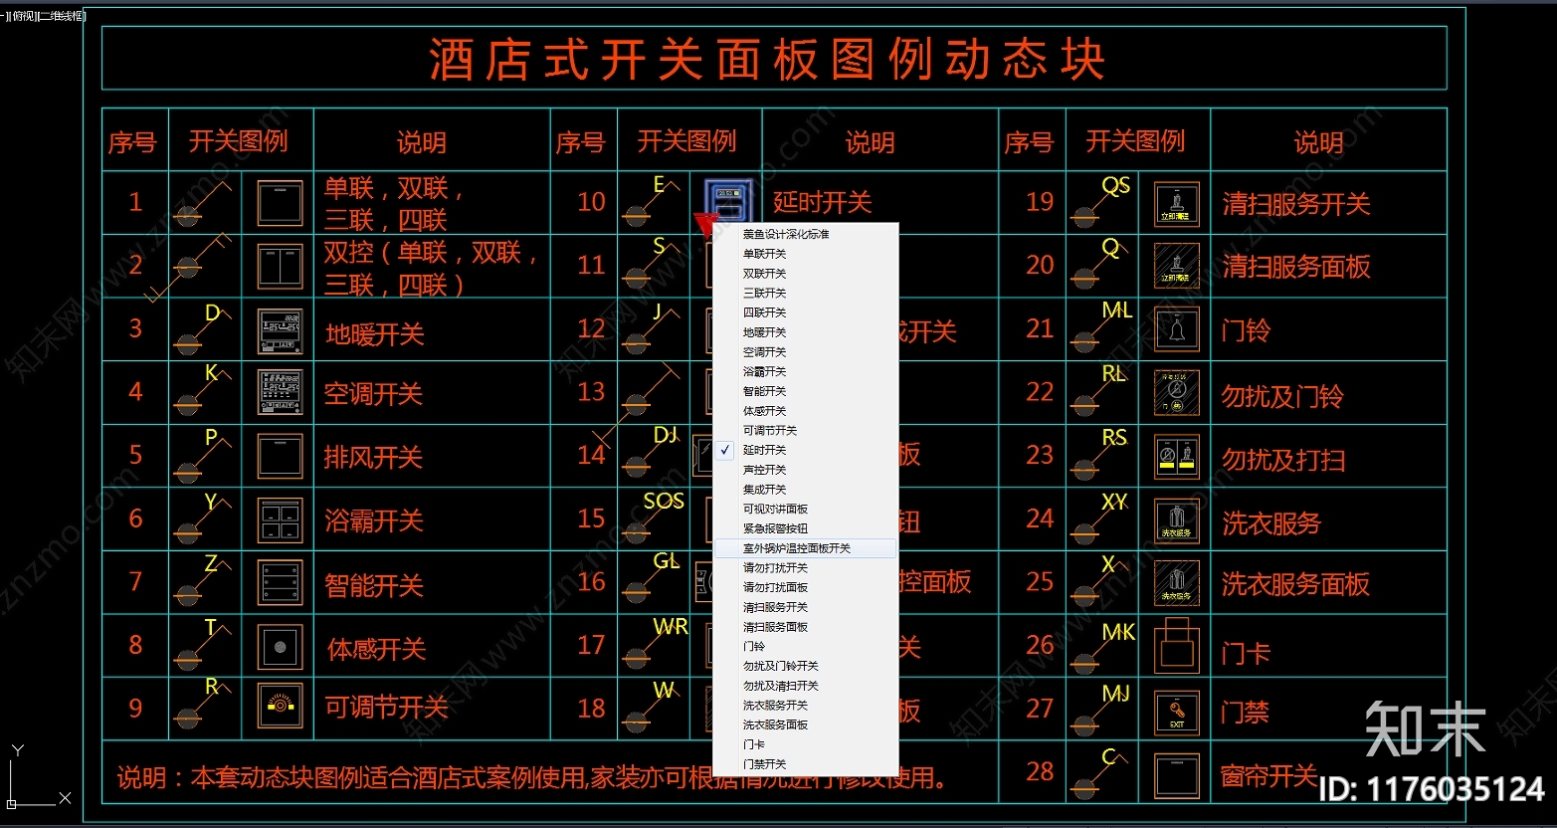Click the footer note starting with 说明：本套动态块
This screenshot has height=828, width=1557.
click(x=532, y=777)
